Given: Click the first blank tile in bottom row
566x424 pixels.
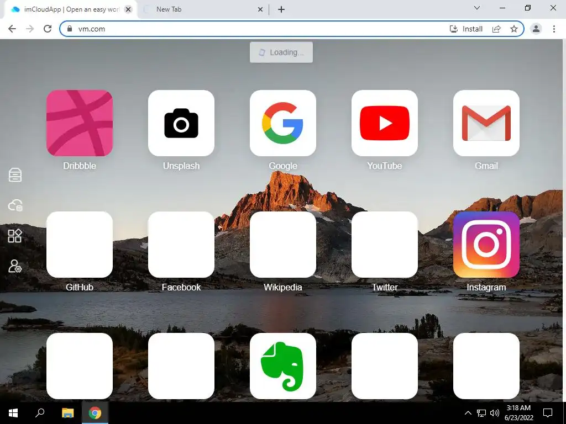Looking at the screenshot, I should point(80,366).
